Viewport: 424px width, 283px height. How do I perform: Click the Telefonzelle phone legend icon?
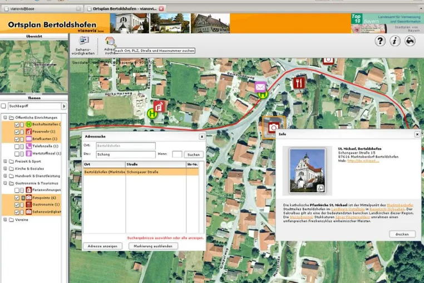pyautogui.click(x=29, y=147)
